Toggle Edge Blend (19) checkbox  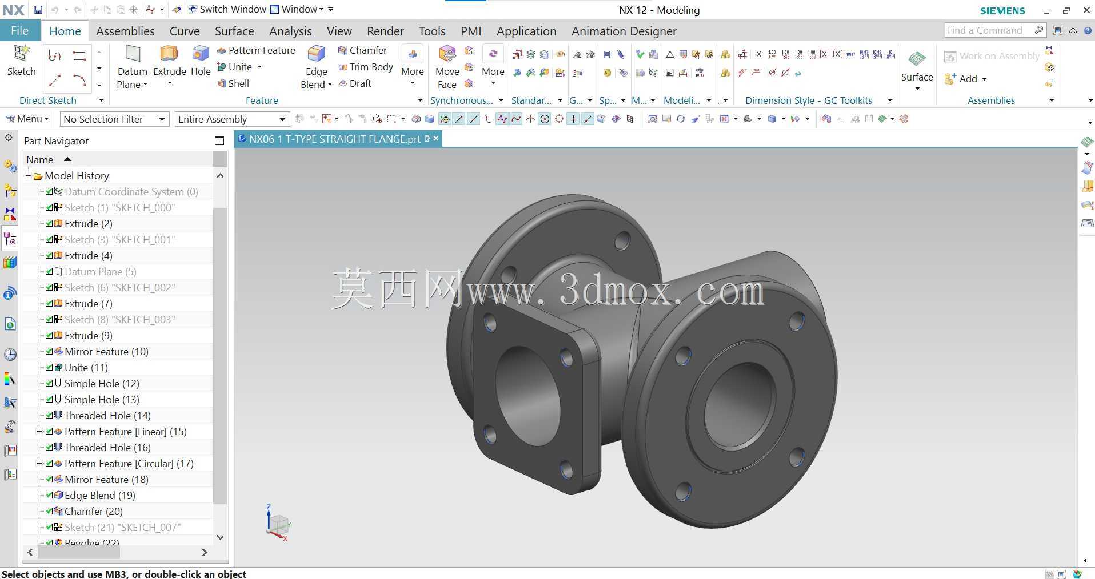tap(49, 495)
